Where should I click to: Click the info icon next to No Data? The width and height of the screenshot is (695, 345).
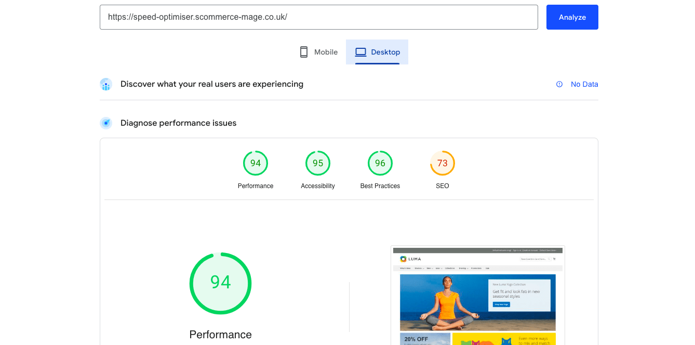[x=559, y=84]
